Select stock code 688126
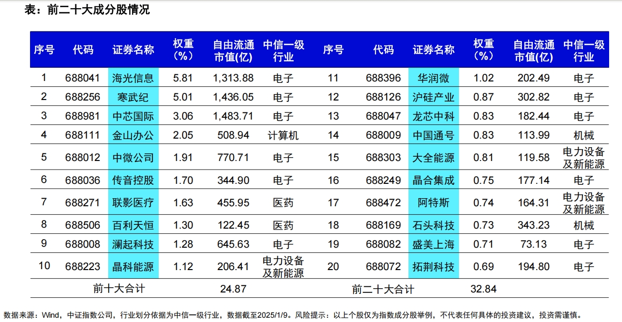 coord(384,97)
